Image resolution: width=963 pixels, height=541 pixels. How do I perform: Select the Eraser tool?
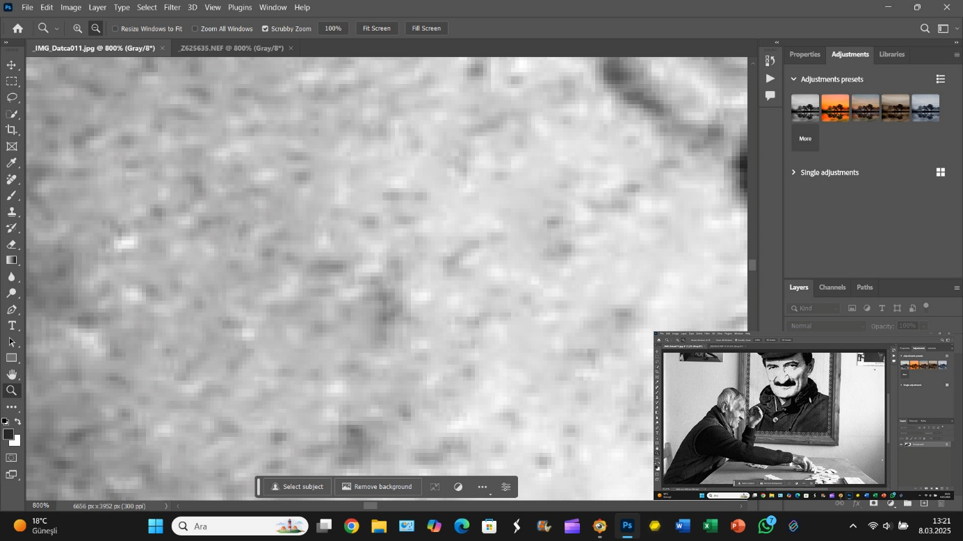click(x=12, y=244)
